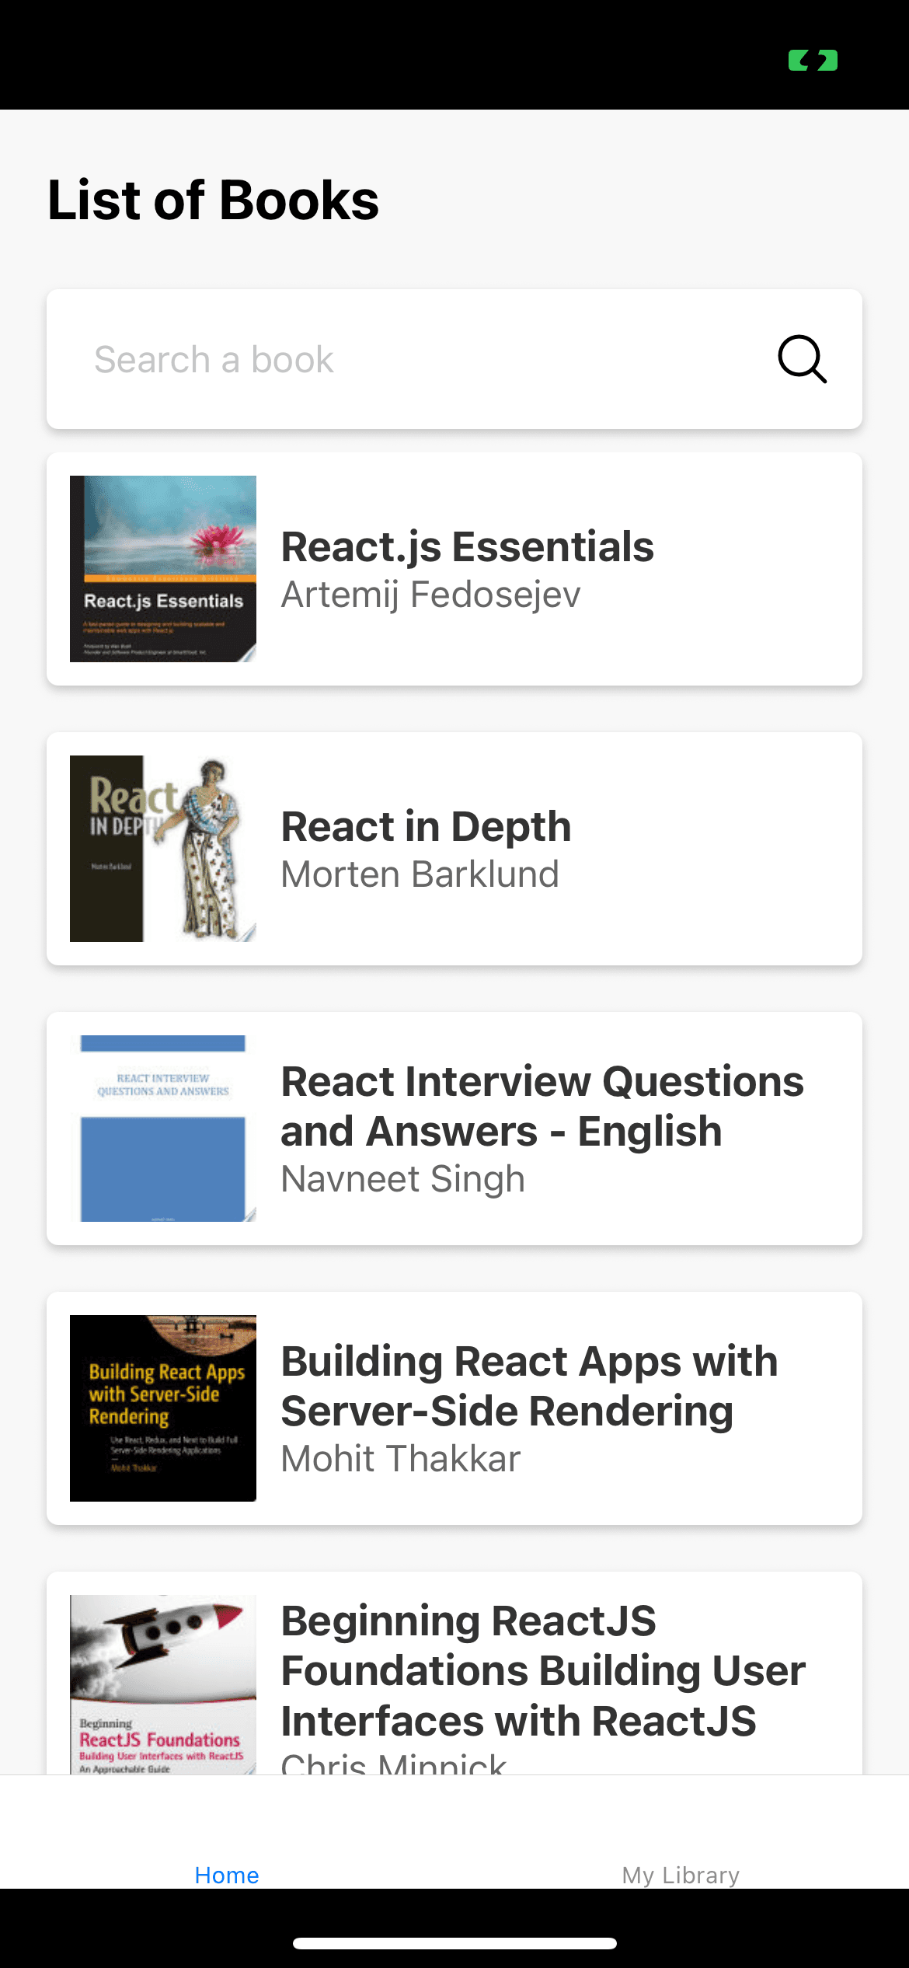This screenshot has width=909, height=1968.
Task: Tap the React in Depth title
Action: tap(426, 826)
